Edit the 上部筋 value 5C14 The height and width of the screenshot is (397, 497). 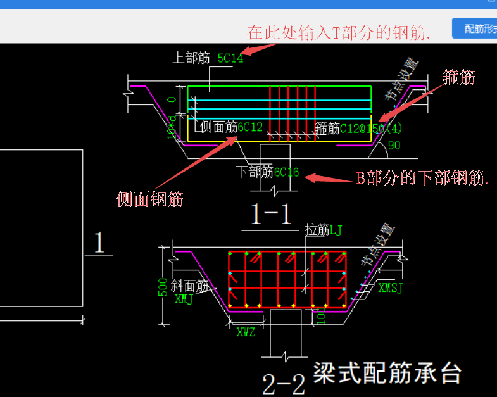click(230, 58)
